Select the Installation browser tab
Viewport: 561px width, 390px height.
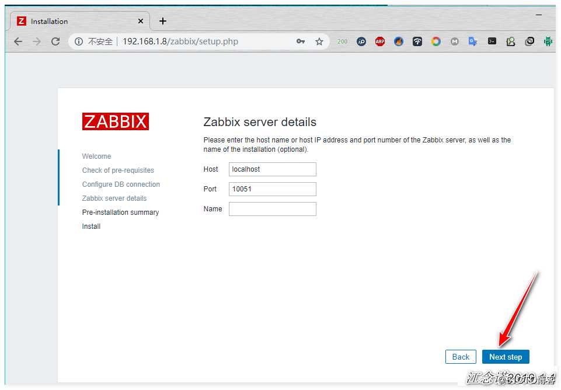coord(80,21)
